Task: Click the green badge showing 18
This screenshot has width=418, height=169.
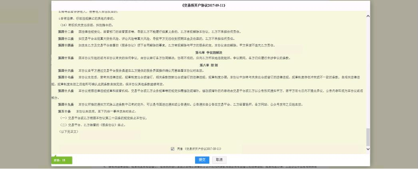Action: point(62,160)
